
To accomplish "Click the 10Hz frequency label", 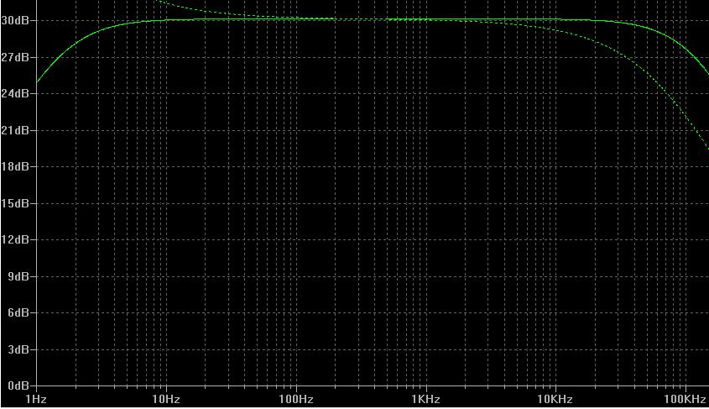I will pos(166,399).
